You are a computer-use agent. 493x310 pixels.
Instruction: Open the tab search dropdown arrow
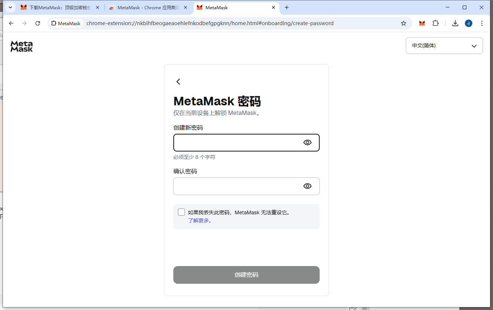click(x=10, y=7)
